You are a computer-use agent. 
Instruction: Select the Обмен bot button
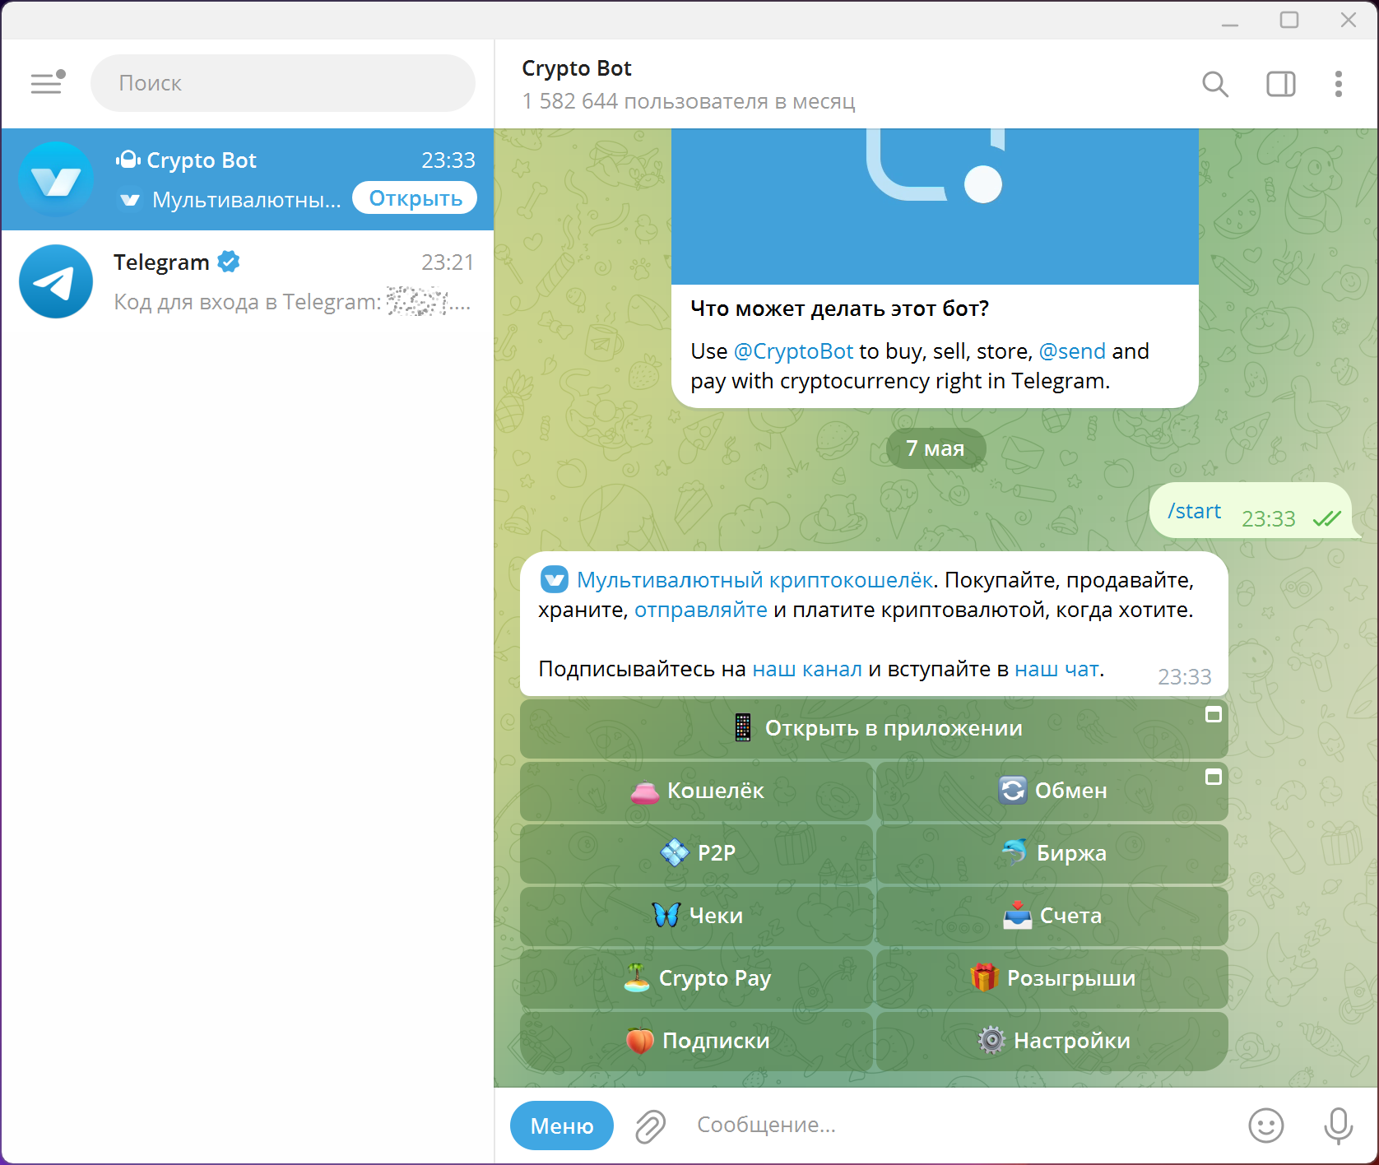tap(1052, 791)
